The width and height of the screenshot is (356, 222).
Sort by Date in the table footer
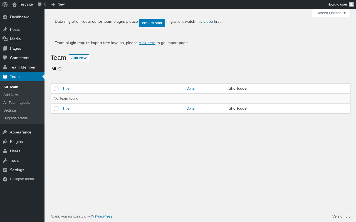[191, 108]
